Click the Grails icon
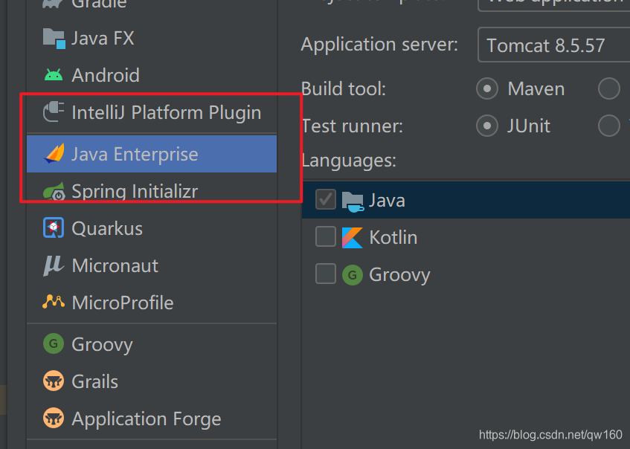 pyautogui.click(x=54, y=381)
